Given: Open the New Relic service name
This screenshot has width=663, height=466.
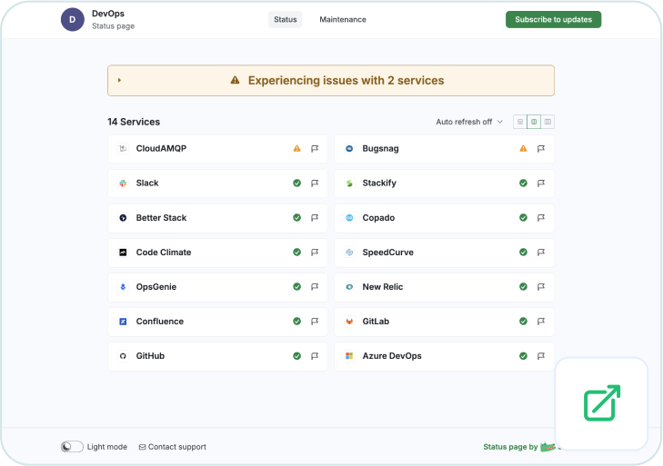Looking at the screenshot, I should point(383,287).
